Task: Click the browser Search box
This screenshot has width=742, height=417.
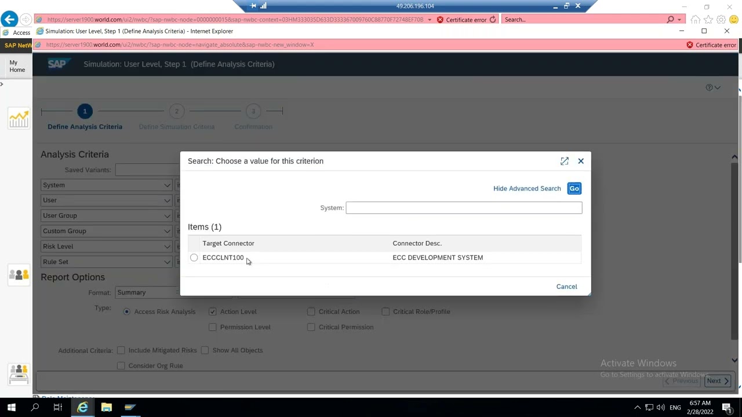Action: [583, 20]
